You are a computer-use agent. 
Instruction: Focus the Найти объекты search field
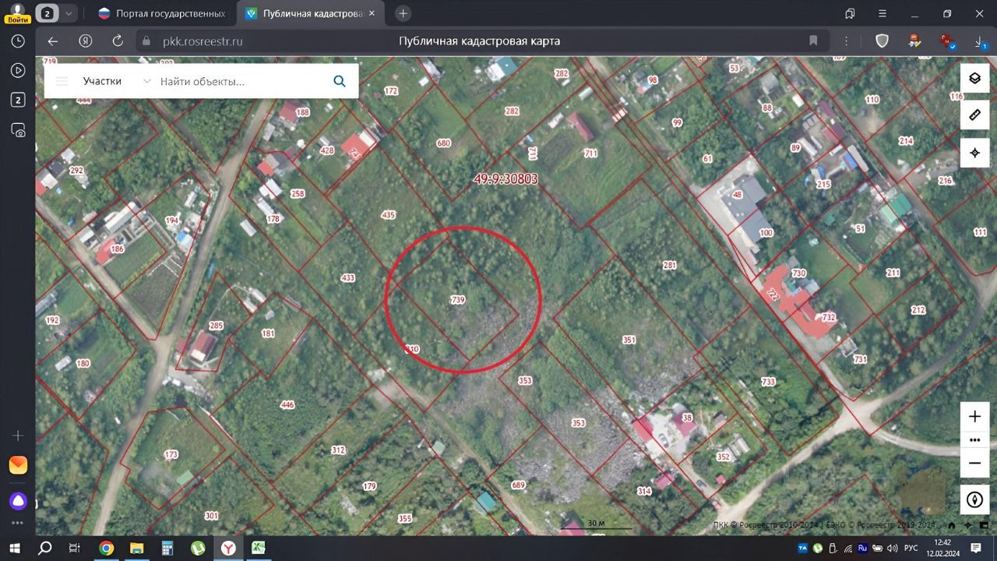click(x=241, y=81)
